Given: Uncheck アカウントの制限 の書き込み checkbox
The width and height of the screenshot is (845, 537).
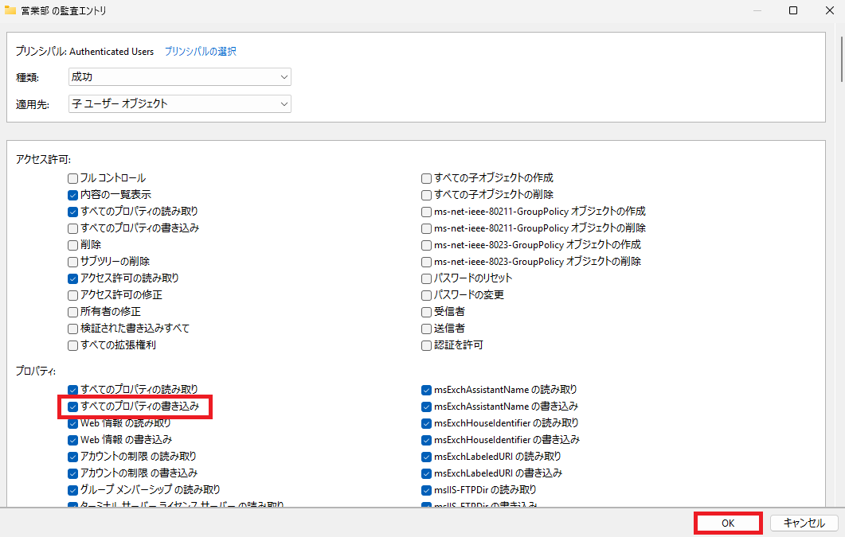Looking at the screenshot, I should pos(72,473).
